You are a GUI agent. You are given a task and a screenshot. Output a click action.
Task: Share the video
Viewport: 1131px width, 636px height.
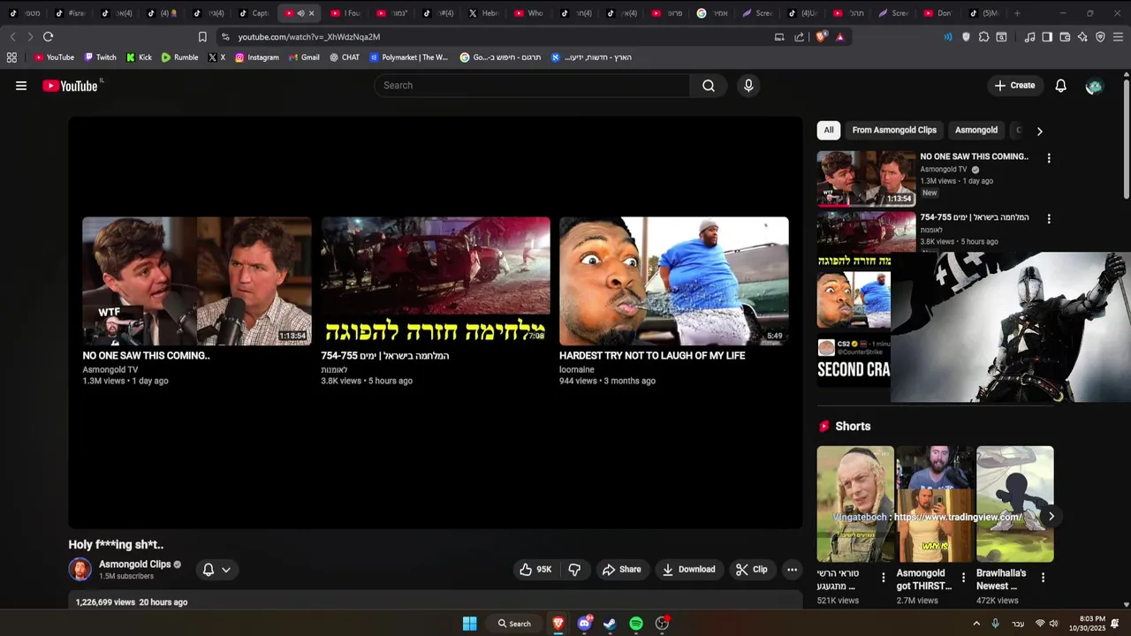coord(621,570)
